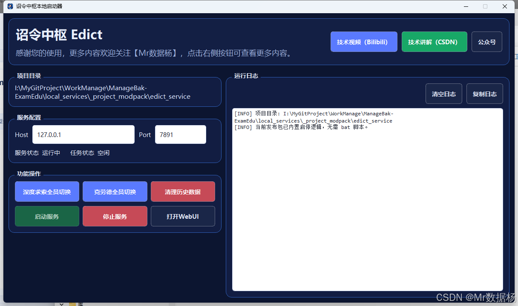The height and width of the screenshot is (306, 518).
Task: Click the 公众号 button
Action: tap(486, 41)
